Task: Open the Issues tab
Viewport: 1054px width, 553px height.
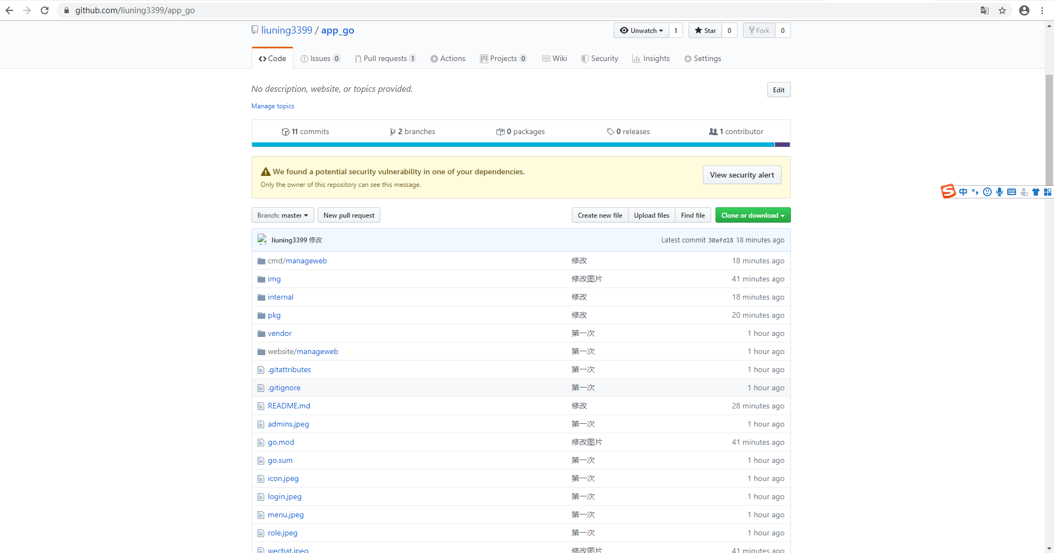Action: pyautogui.click(x=320, y=58)
